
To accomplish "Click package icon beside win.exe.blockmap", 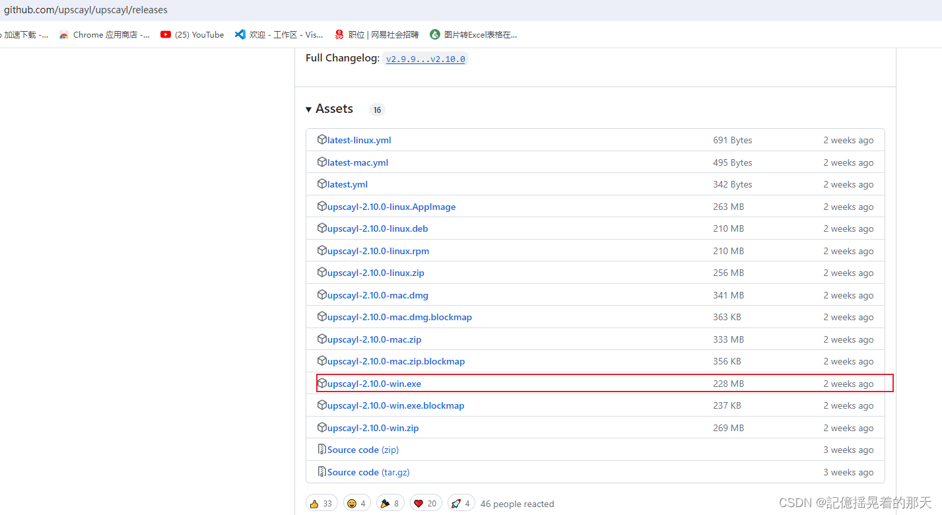I will (322, 405).
